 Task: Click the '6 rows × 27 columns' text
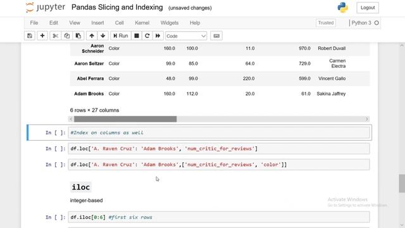(x=94, y=110)
